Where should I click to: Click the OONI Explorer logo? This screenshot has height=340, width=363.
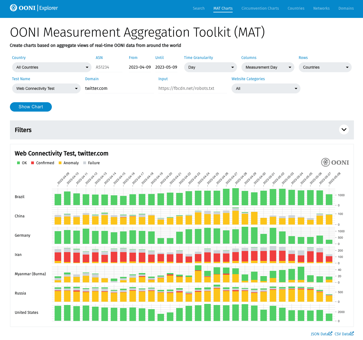click(34, 8)
